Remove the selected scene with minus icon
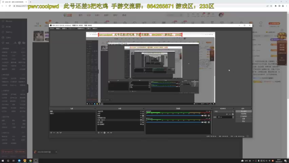 (x=54, y=133)
